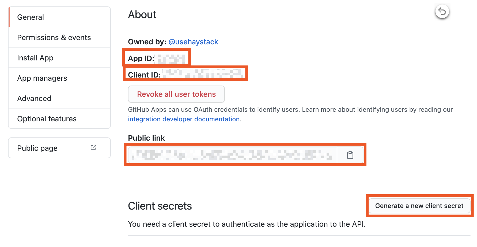477x247 pixels.
Task: Click the Public link label
Action: click(146, 138)
